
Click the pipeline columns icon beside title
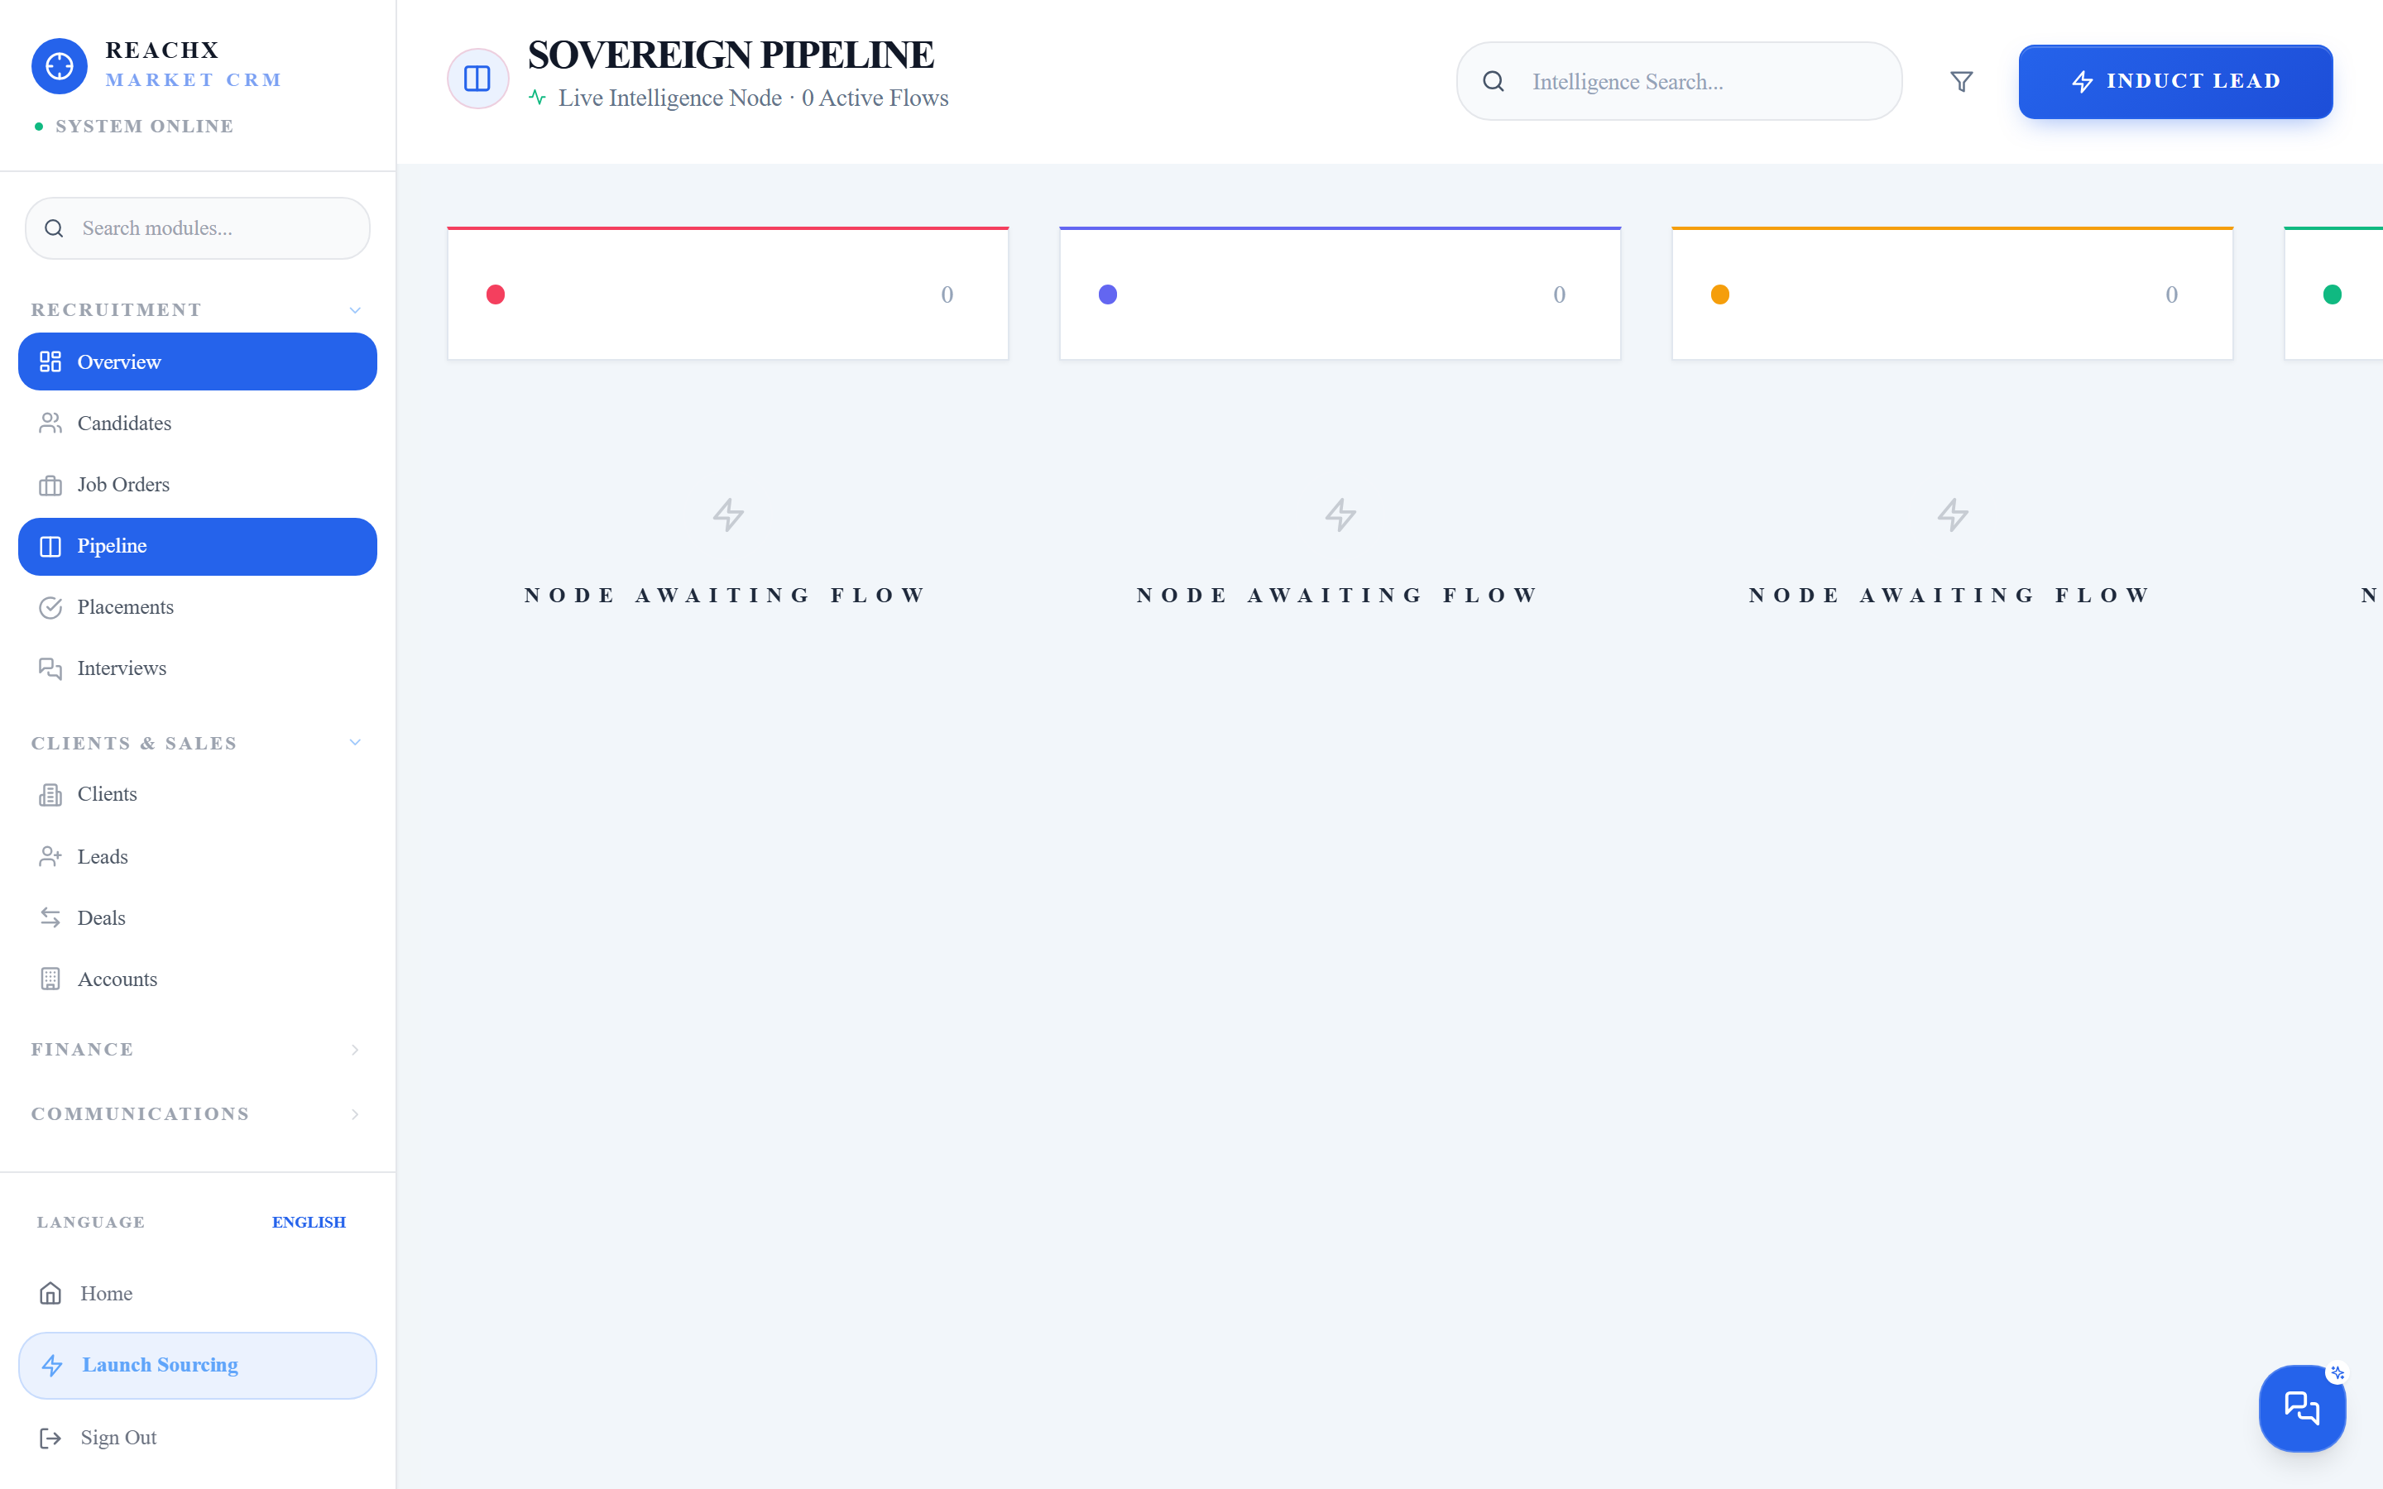(477, 79)
